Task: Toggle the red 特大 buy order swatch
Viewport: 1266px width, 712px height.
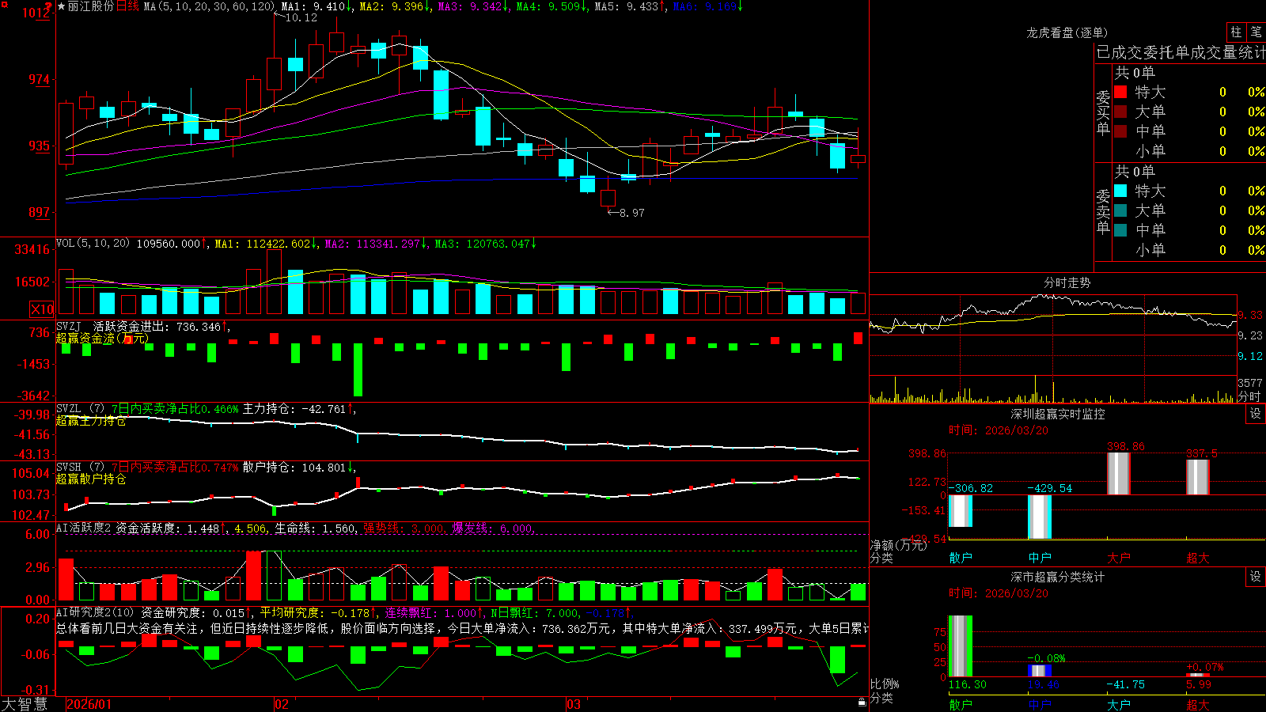Action: click(1120, 92)
